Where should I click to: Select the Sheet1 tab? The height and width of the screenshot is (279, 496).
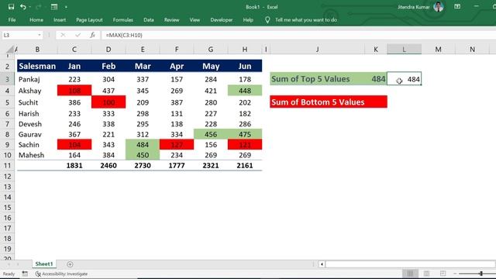click(x=43, y=263)
